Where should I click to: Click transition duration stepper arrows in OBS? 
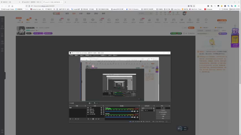154,110
